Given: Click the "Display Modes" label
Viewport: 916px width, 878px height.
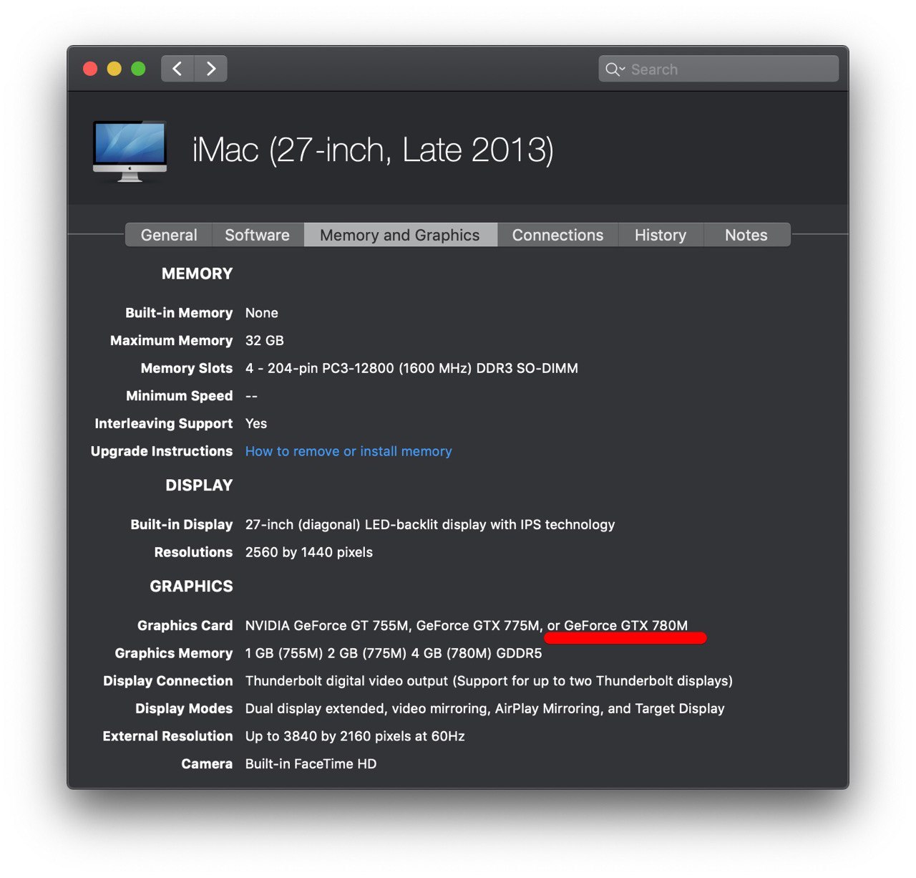Looking at the screenshot, I should click(x=185, y=708).
